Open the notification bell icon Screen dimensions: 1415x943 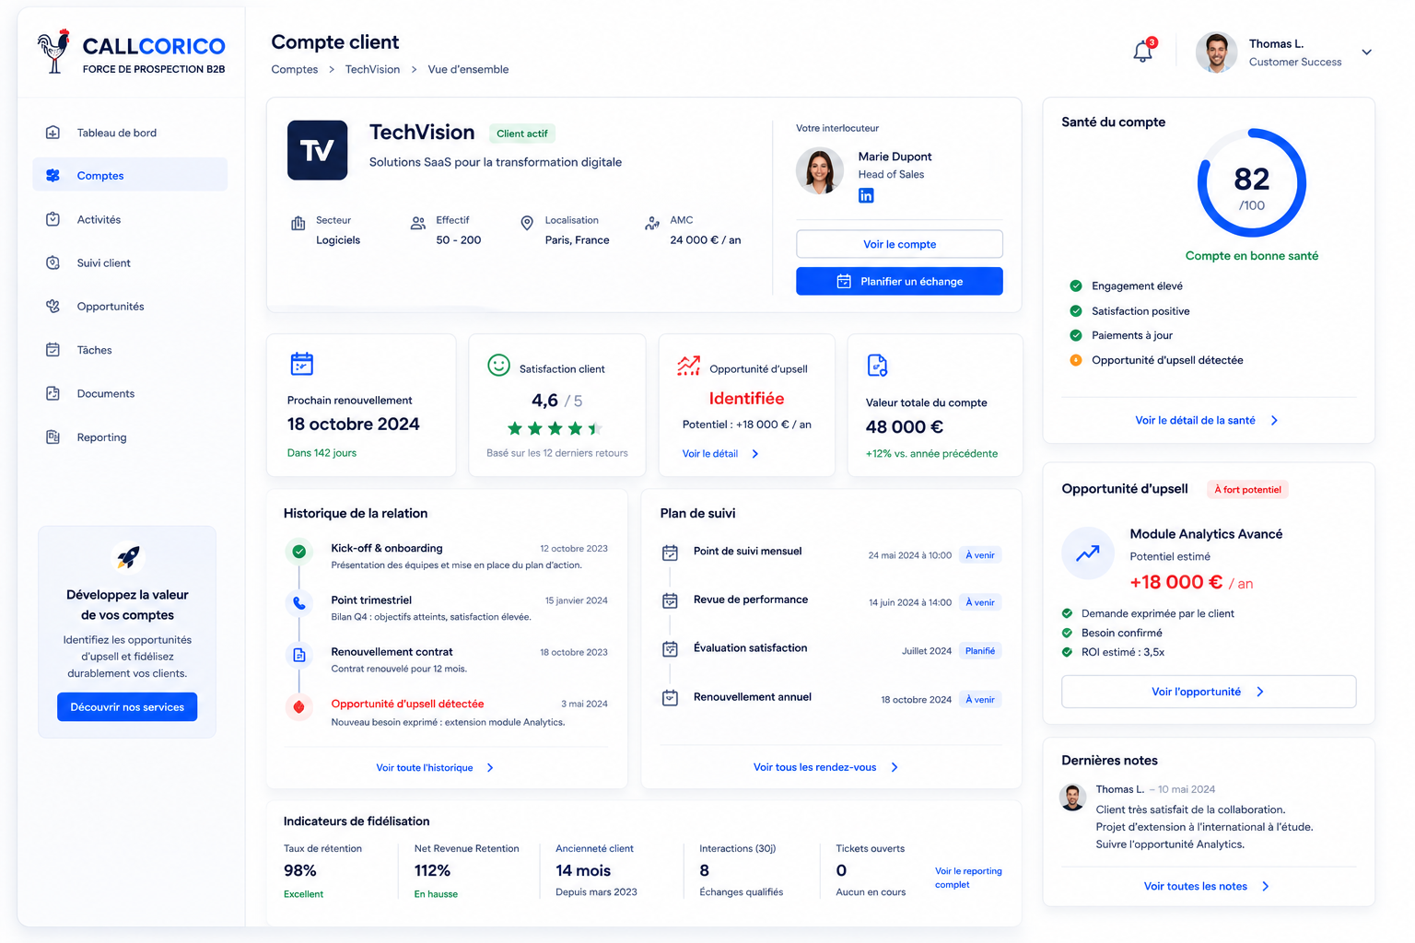1142,52
